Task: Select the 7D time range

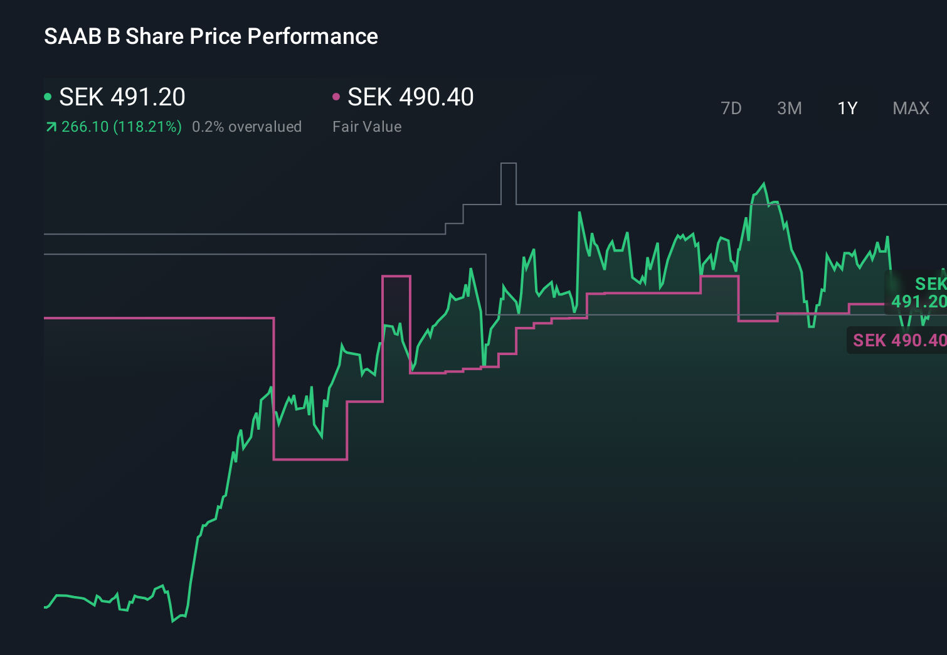Action: 731,109
